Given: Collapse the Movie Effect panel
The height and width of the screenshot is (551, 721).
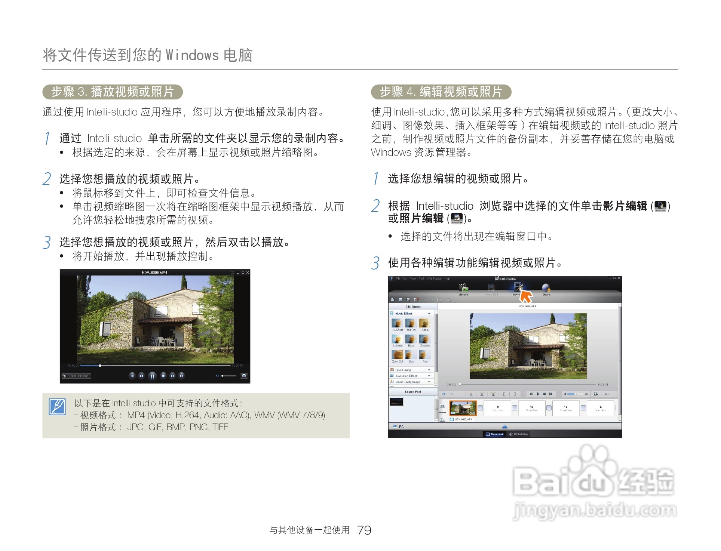Looking at the screenshot, I should (430, 313).
